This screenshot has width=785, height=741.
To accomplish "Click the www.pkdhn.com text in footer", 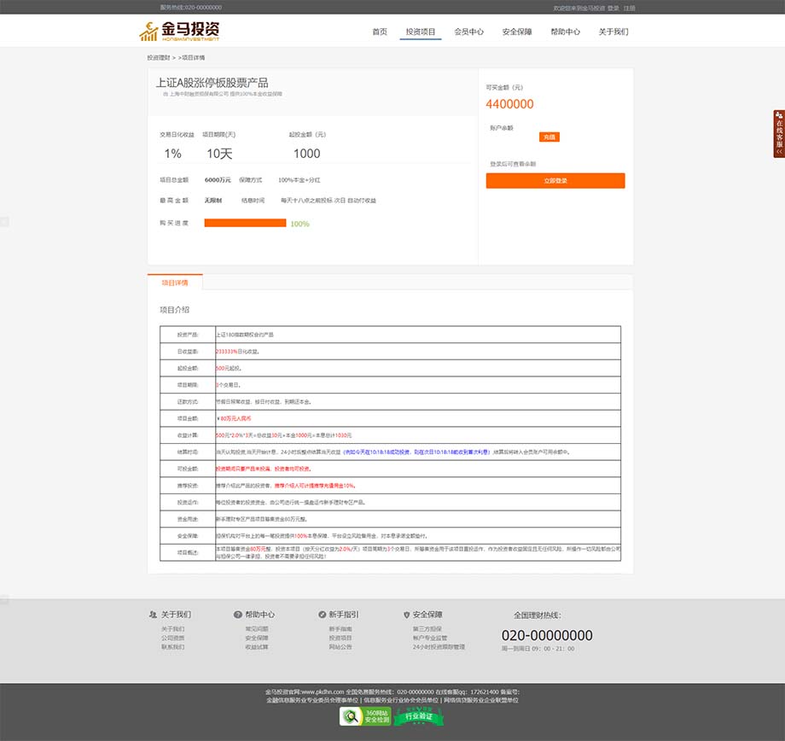I will [323, 691].
